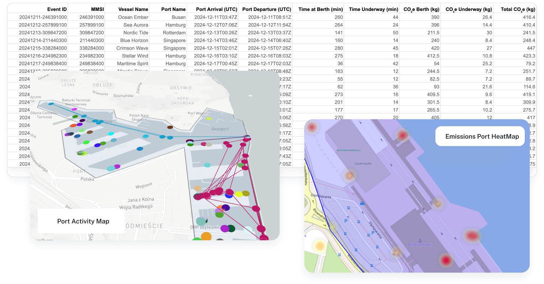This screenshot has width=544, height=284.
Task: Click the Rotterdam port name cell
Action: [x=174, y=33]
